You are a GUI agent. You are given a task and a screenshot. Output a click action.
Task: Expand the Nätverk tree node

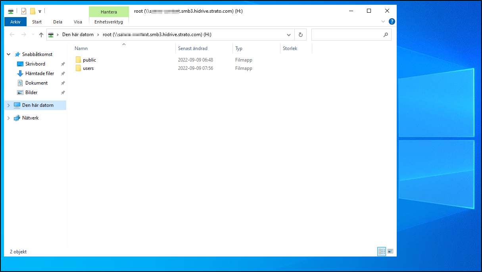tap(9, 118)
